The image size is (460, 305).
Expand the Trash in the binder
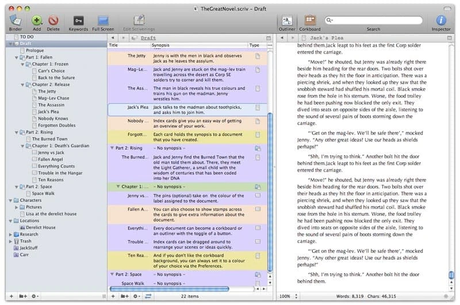coord(10,241)
